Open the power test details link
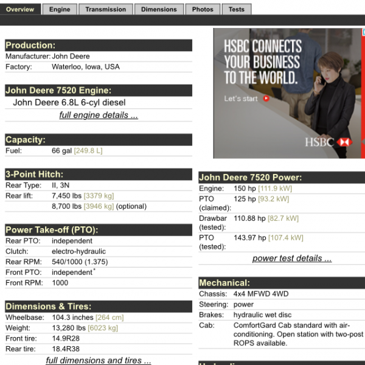The width and height of the screenshot is (365, 365). click(x=292, y=258)
